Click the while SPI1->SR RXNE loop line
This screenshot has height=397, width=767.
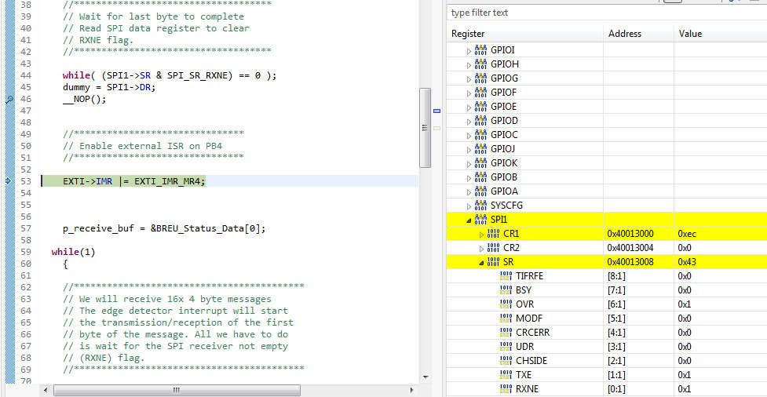coord(170,75)
